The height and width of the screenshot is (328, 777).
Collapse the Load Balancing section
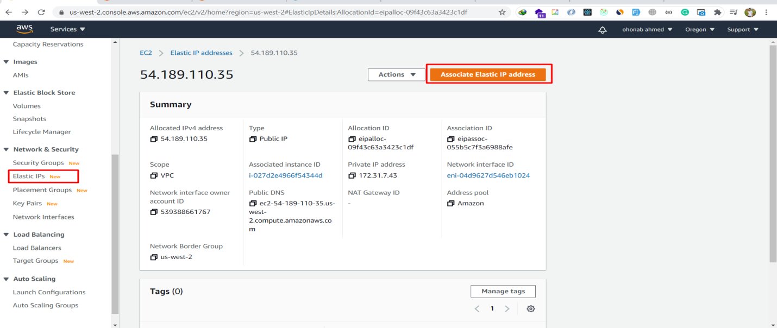pyautogui.click(x=6, y=235)
